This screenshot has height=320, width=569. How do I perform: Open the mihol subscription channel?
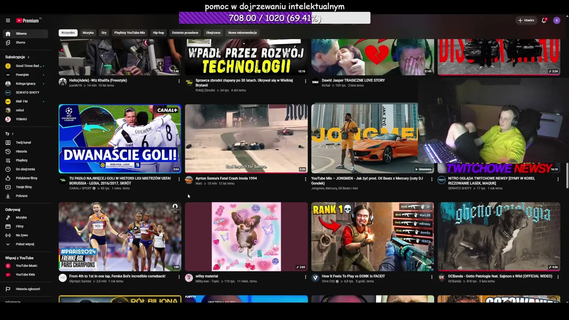(26, 110)
